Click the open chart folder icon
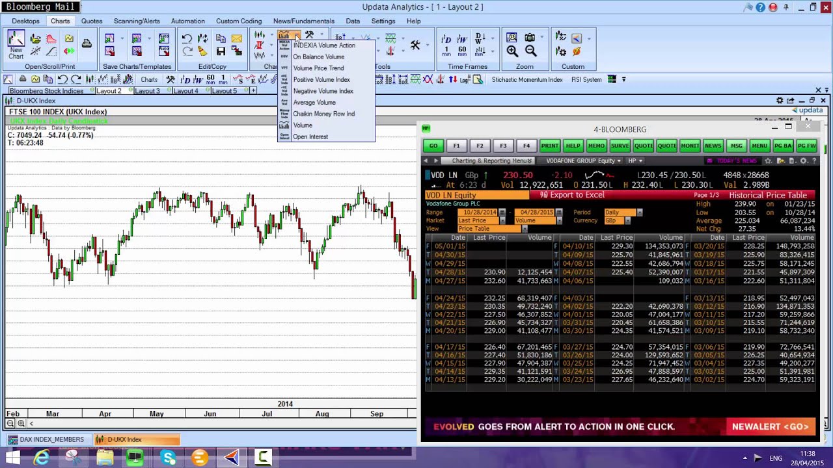Viewport: 833px width, 468px height. coord(36,39)
